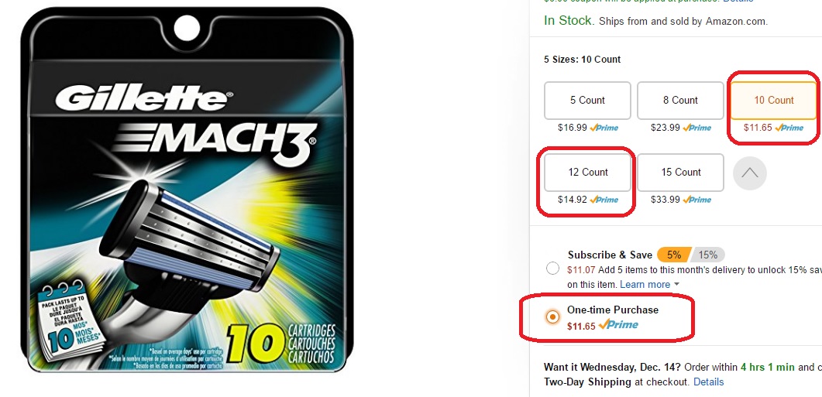Click the Prime logo beside One-time Purchase price

[x=619, y=325]
